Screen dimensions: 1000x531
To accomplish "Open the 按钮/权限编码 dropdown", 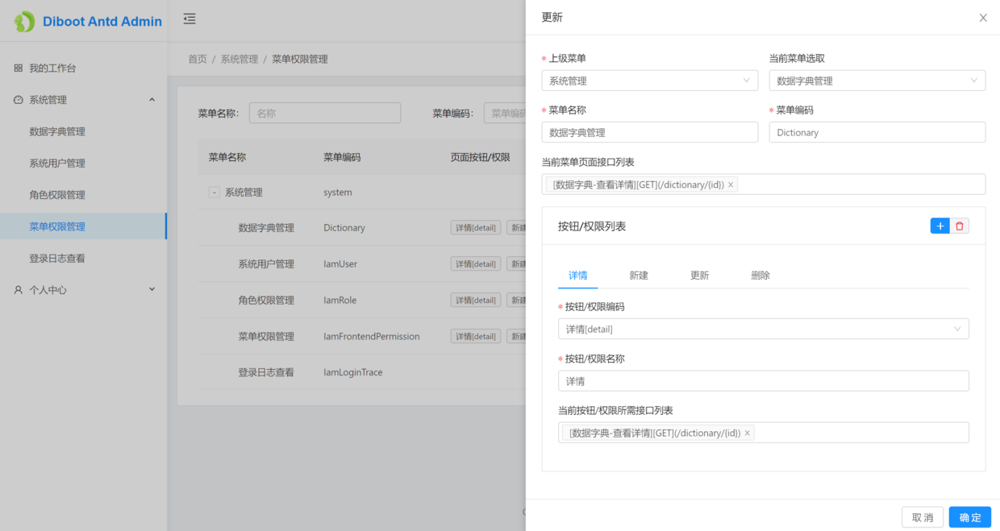I will click(x=764, y=329).
